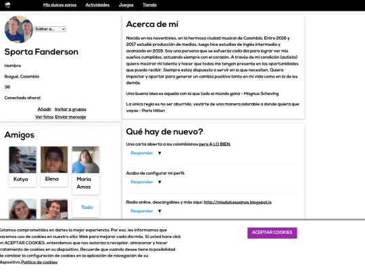Click 'Invitar a grupos' link

click(x=70, y=109)
